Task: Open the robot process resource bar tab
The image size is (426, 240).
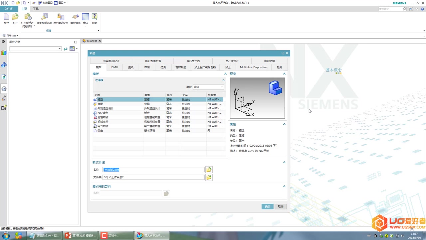Action: click(x=4, y=98)
